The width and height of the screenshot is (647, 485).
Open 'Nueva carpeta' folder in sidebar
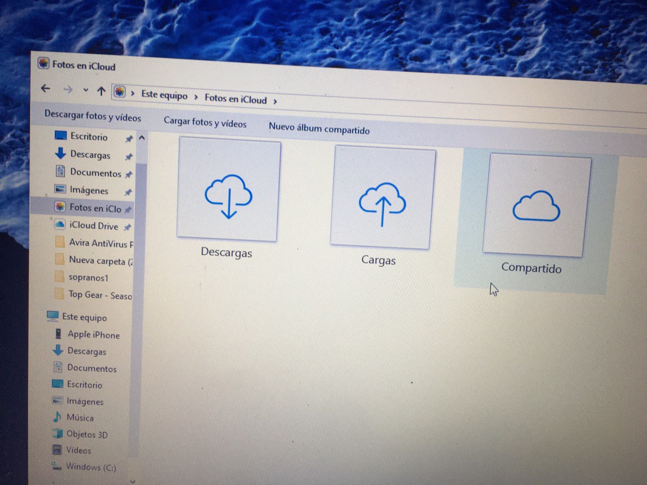coord(101,261)
